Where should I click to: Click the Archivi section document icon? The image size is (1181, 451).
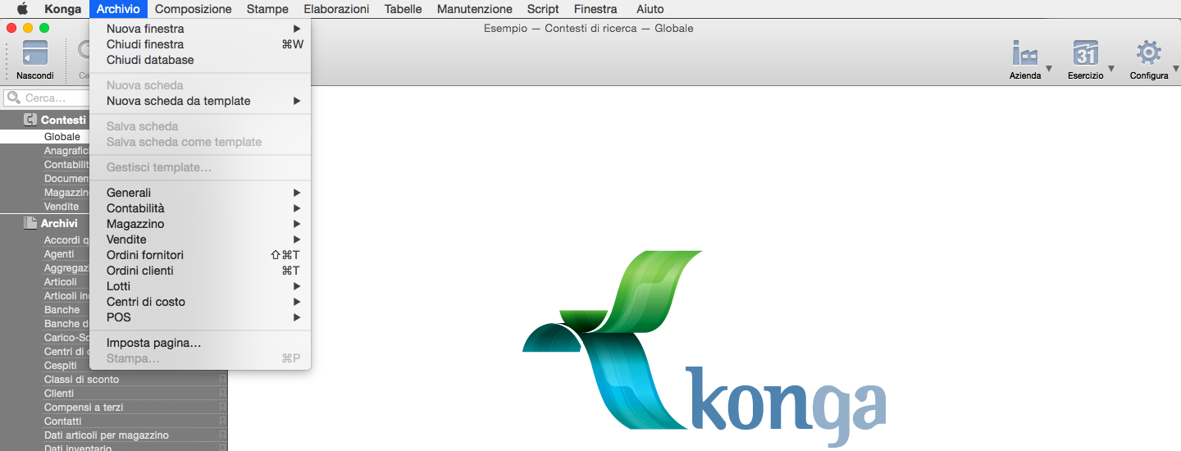[x=30, y=223]
